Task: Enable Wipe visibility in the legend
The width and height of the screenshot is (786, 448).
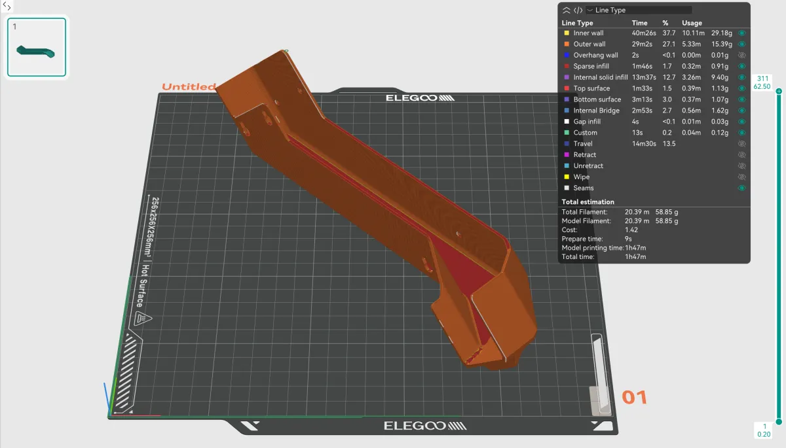Action: coord(742,177)
